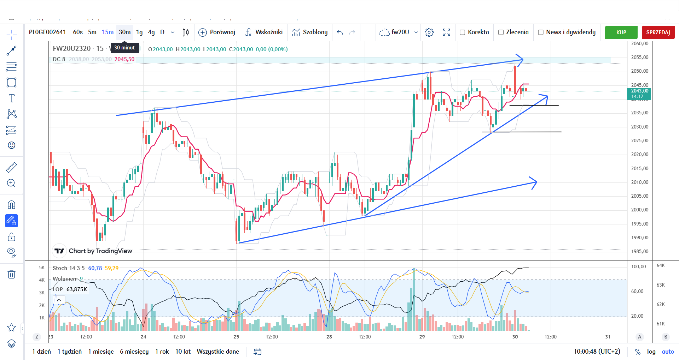Screen dimensions: 679x360
Task: Open the object tree layers icon
Action: pyautogui.click(x=11, y=343)
